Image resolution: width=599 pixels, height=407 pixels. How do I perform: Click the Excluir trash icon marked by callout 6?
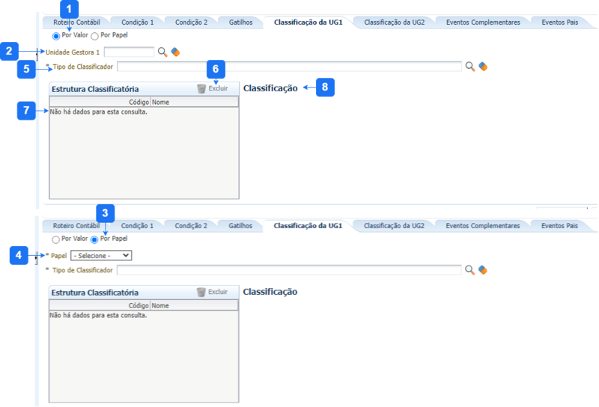[x=201, y=88]
